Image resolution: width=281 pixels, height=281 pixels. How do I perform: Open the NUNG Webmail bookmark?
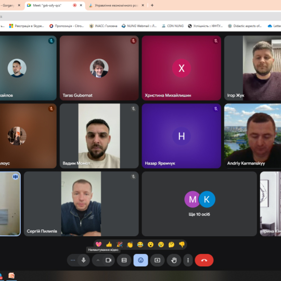pyautogui.click(x=139, y=26)
